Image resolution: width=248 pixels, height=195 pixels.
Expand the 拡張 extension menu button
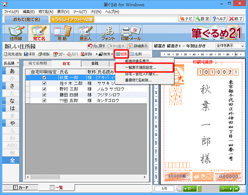pyautogui.click(x=121, y=54)
